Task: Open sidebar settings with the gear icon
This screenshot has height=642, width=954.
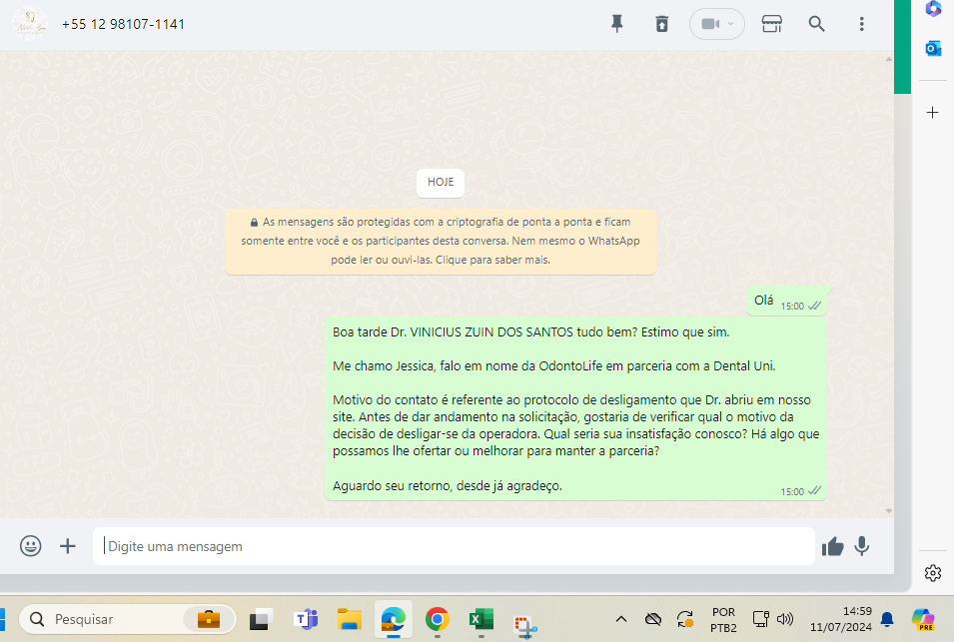Action: click(933, 573)
